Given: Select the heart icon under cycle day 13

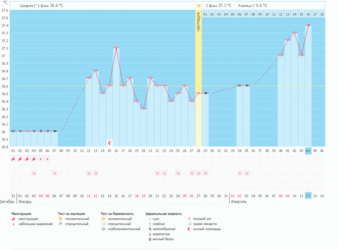Looking at the screenshot, I should (x=96, y=173).
